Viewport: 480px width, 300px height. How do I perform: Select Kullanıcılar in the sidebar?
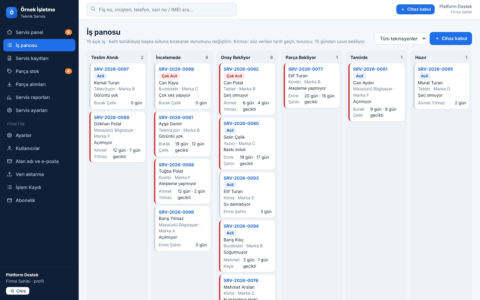[39, 148]
